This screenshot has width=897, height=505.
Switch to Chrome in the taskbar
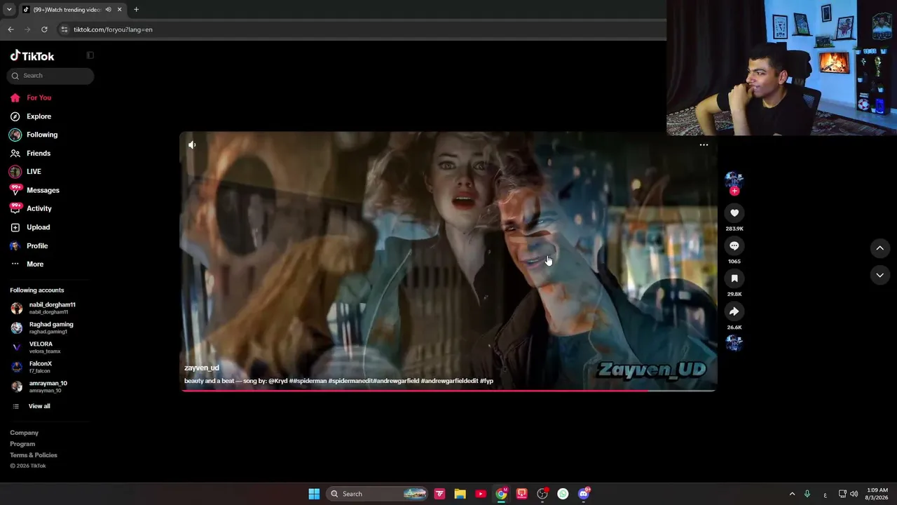tap(501, 494)
